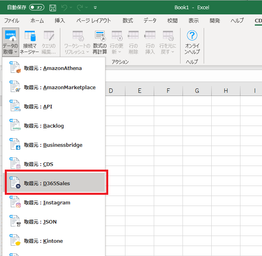Image resolution: width=262 pixels, height=256 pixels.
Task: Pick the Backlog data source
Action: [44, 126]
